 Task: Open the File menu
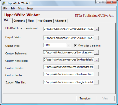point(5,9)
